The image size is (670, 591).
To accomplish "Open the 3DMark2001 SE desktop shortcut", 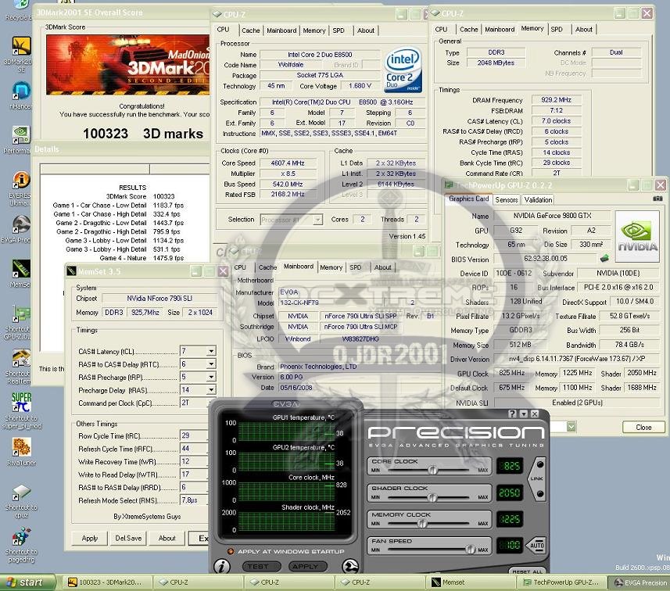I will [x=21, y=46].
